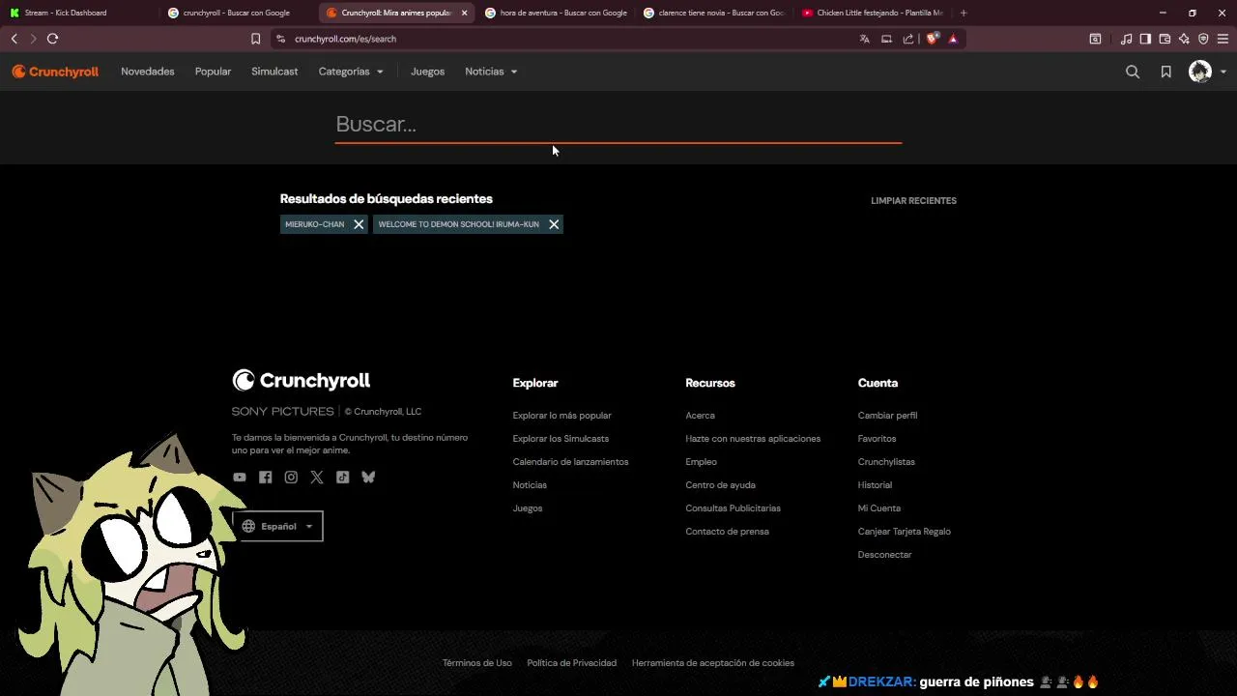The width and height of the screenshot is (1237, 696).
Task: Toggle the browser sidebar panel icon
Action: [x=1145, y=39]
